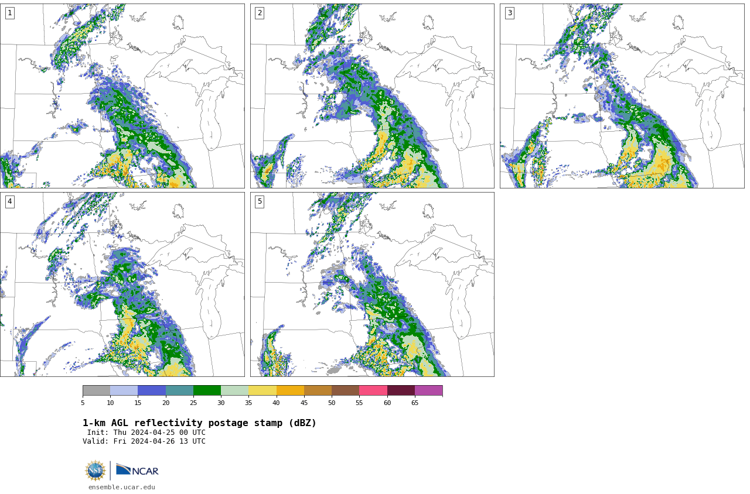Click the dark green 25-30 dBZ swatch
This screenshot has height=494, width=750.
tap(207, 390)
